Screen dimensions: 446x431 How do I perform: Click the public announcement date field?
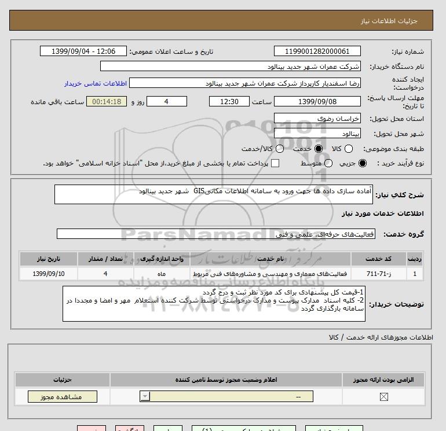coord(83,51)
